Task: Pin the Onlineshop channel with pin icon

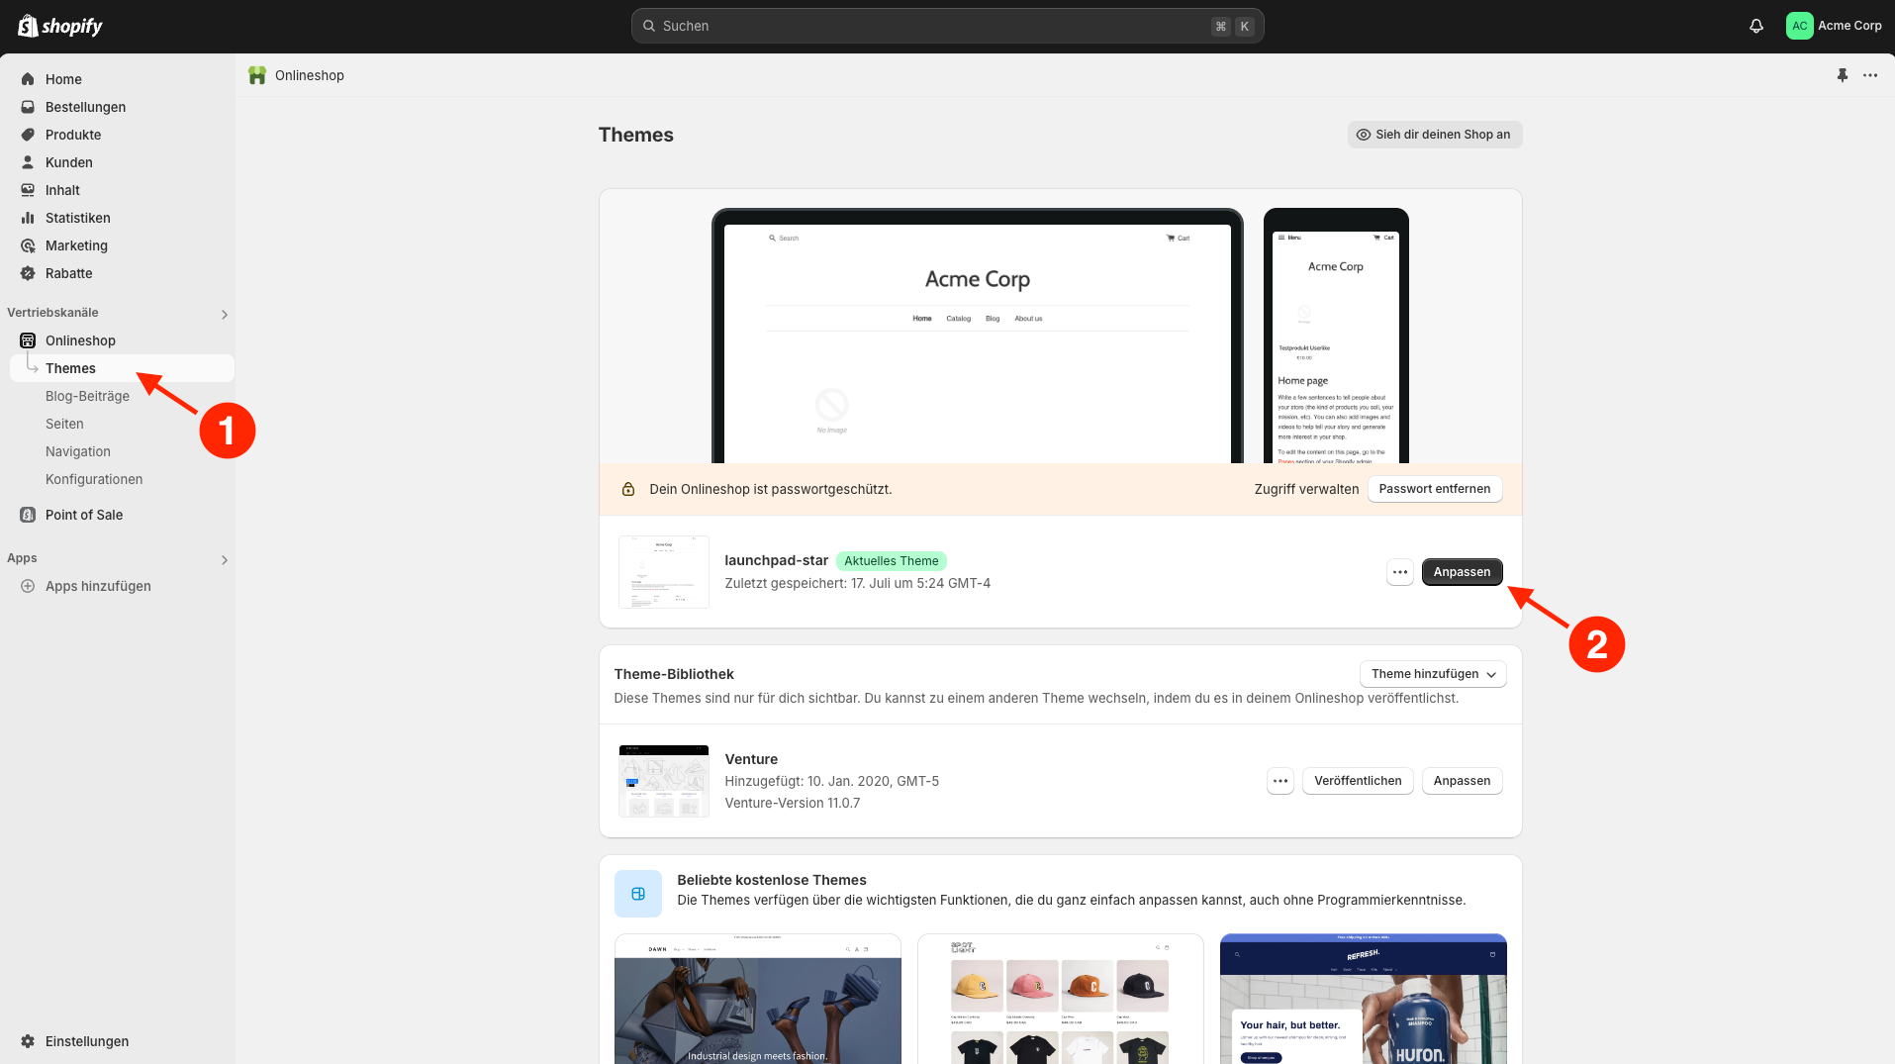Action: click(x=1843, y=75)
